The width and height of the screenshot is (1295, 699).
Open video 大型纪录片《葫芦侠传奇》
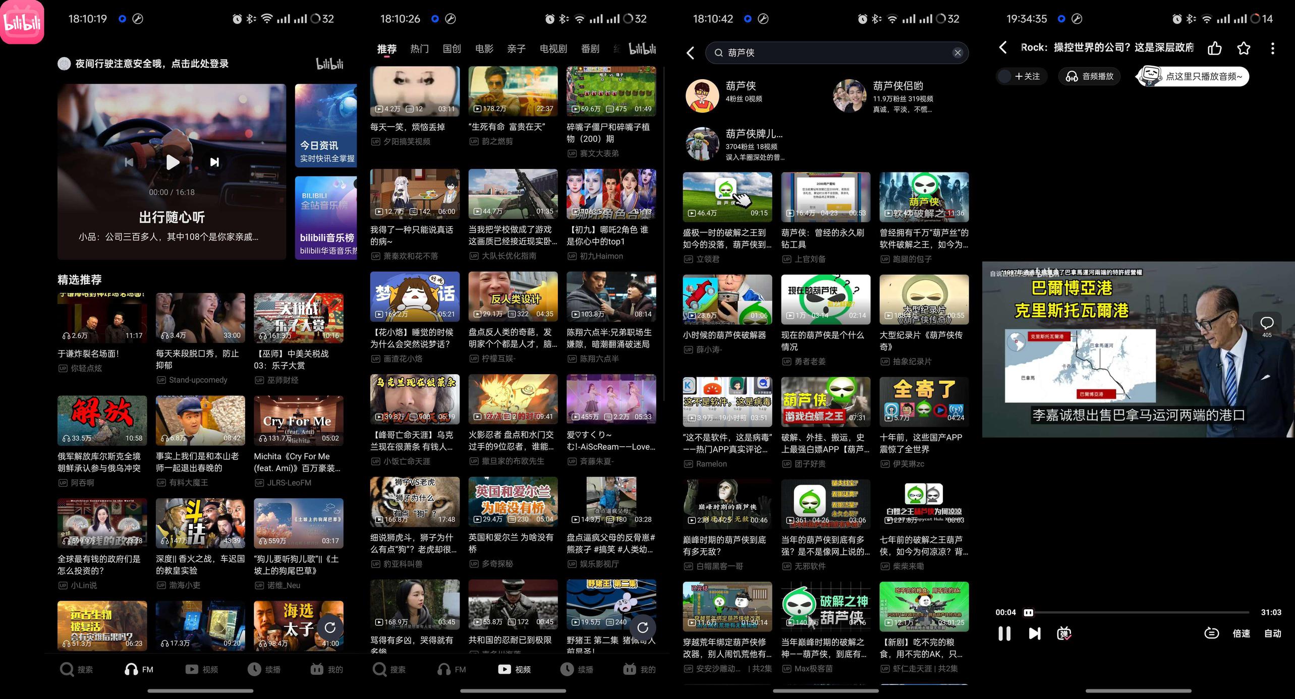924,320
